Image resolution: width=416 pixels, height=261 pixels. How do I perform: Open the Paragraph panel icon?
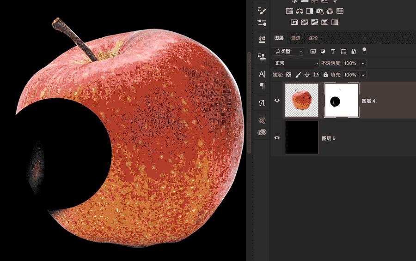pos(262,86)
